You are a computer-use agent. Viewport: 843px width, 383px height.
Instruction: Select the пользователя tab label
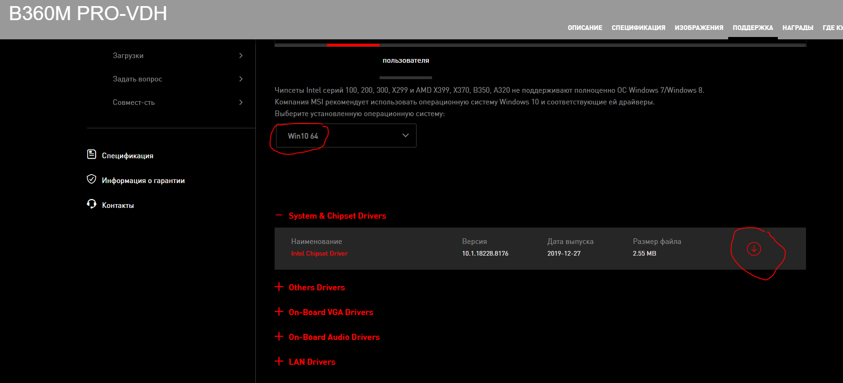[x=406, y=60]
